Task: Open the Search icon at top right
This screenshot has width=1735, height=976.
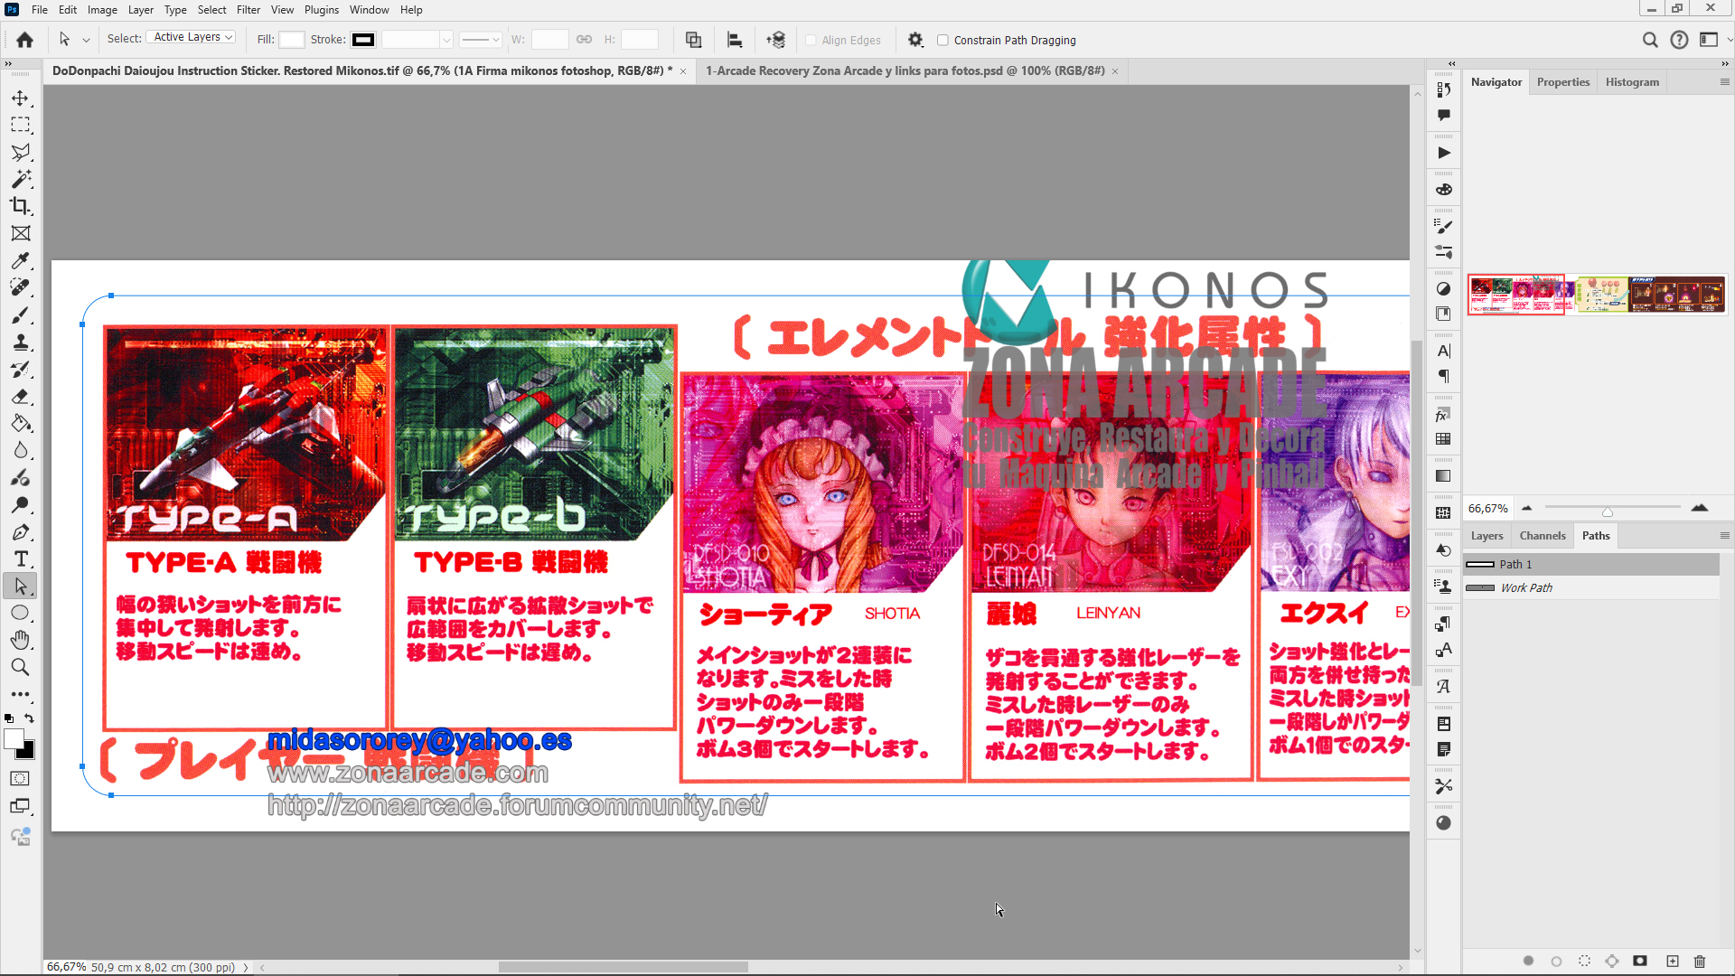Action: tap(1650, 40)
